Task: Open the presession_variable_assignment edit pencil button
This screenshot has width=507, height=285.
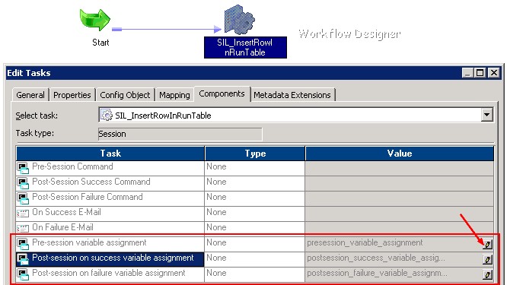Action: [x=487, y=244]
